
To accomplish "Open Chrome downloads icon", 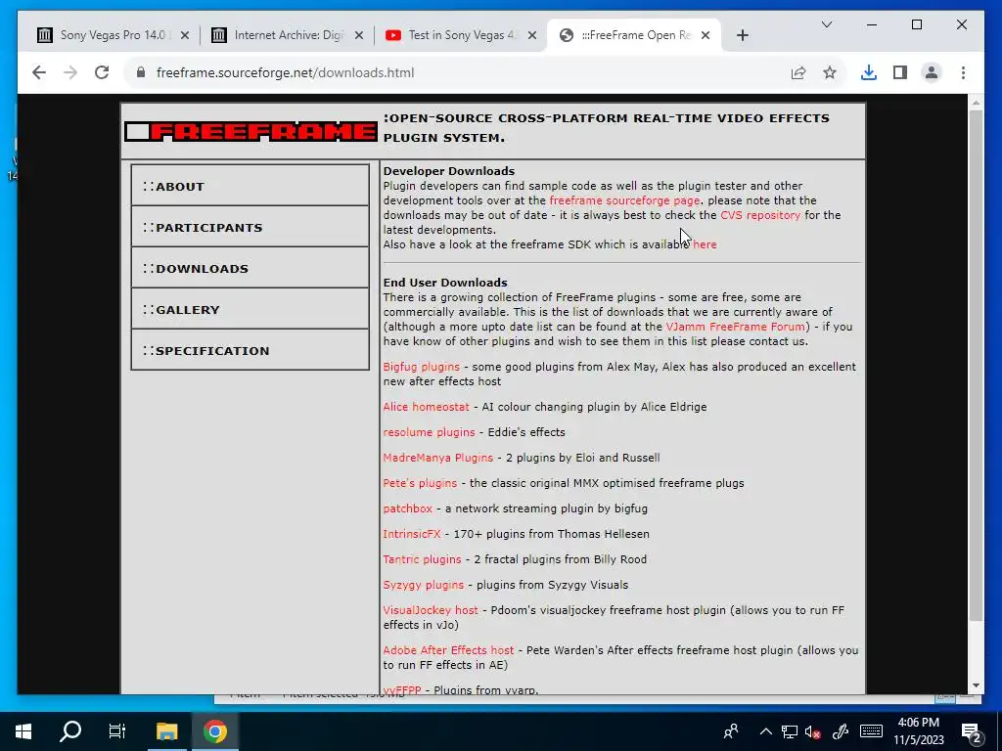I will (x=869, y=72).
